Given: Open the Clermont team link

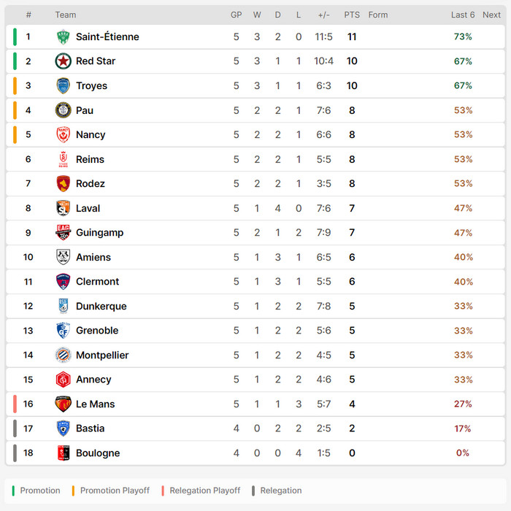Looking at the screenshot, I should click(x=97, y=282).
